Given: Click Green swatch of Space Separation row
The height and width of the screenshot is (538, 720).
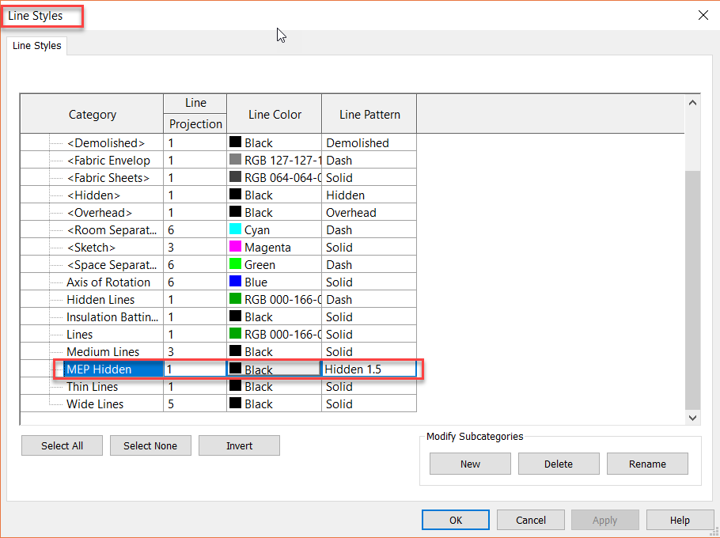Looking at the screenshot, I should [x=235, y=264].
